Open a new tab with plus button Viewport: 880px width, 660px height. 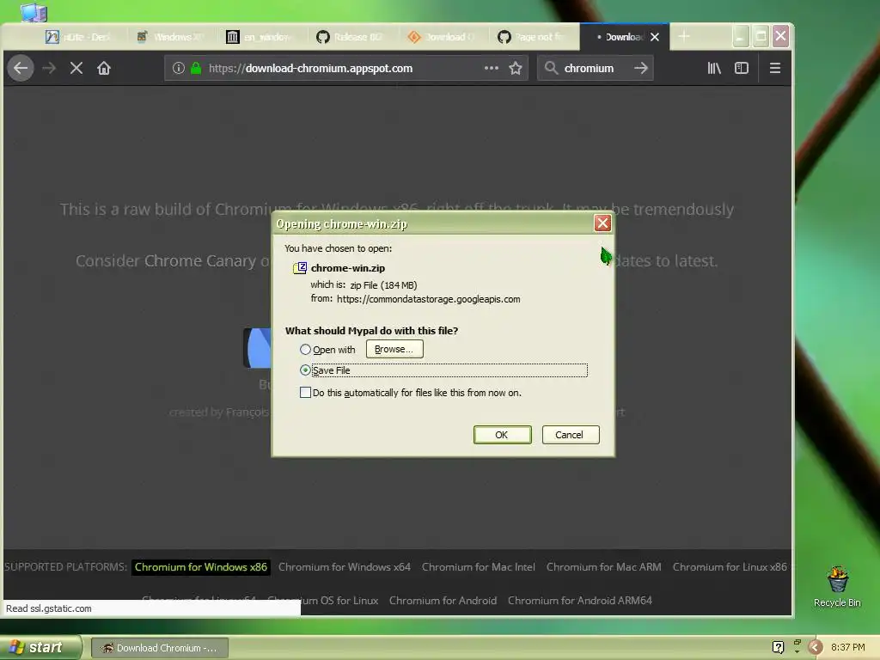point(683,37)
